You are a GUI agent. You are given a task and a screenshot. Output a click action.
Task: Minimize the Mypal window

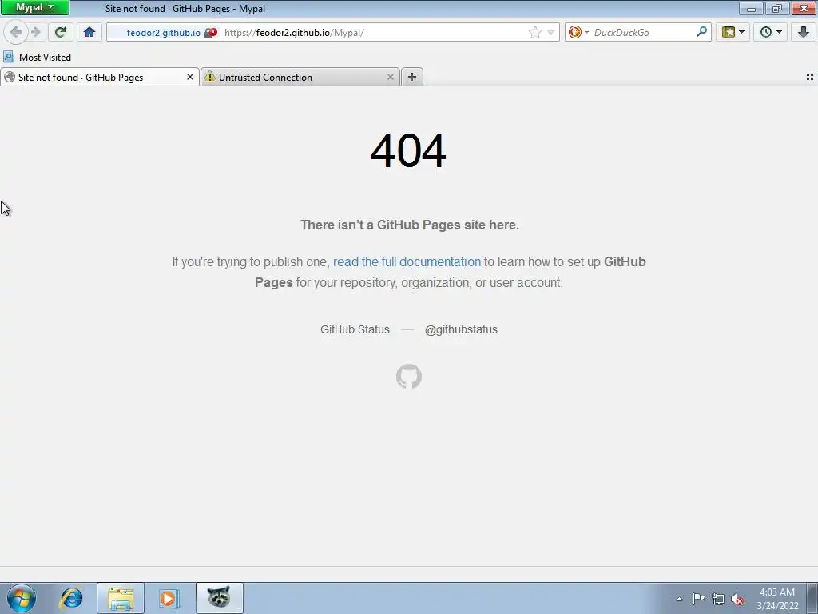click(751, 8)
